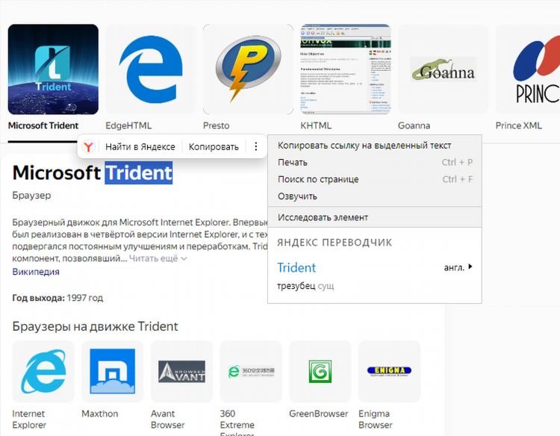The image size is (560, 436).
Task: Select the EdgeHTML logo thumbnail
Action: point(151,69)
